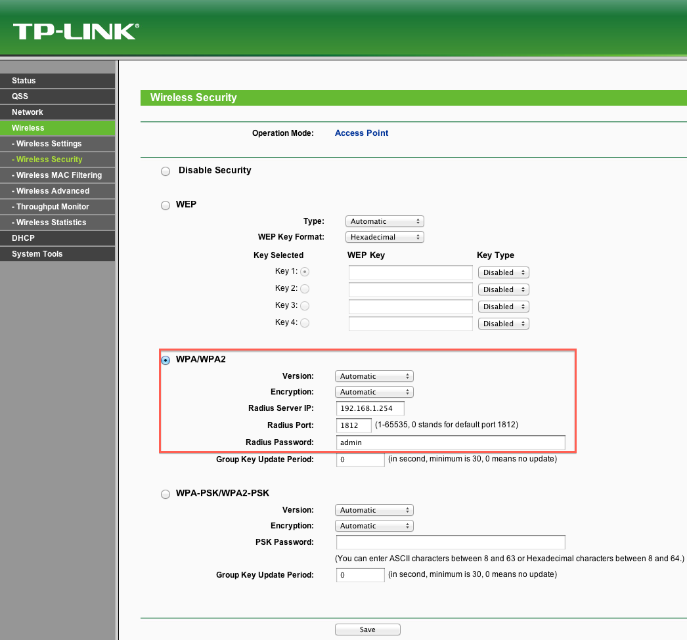Click the PSK Password label
This screenshot has height=640, width=687.
coord(285,542)
